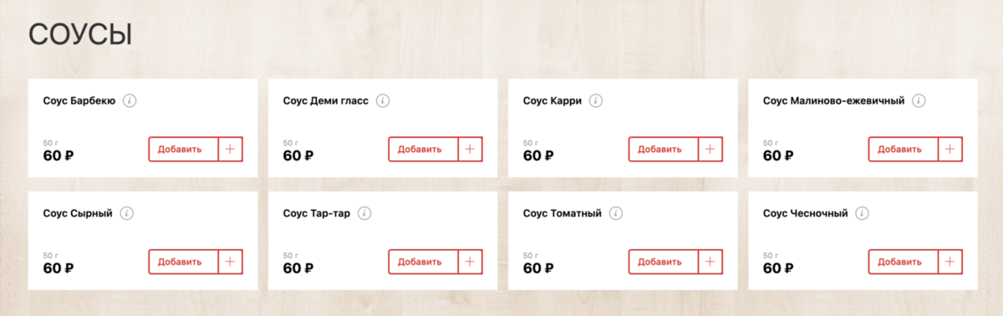This screenshot has width=1003, height=316.
Task: Click plus icon for Соус Карри
Action: [710, 149]
